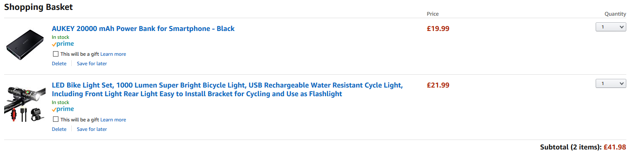The image size is (635, 154).
Task: Click the £19.99 price of the power bank
Action: pos(438,29)
